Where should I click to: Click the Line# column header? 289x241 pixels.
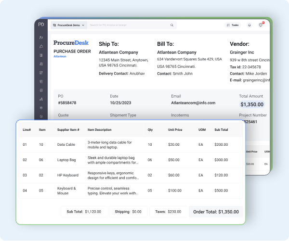click(x=26, y=130)
